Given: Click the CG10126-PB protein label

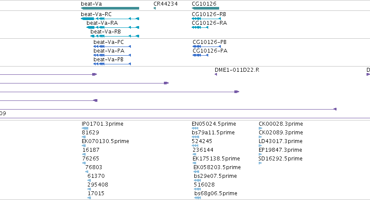Looking at the screenshot, I should (210, 42).
